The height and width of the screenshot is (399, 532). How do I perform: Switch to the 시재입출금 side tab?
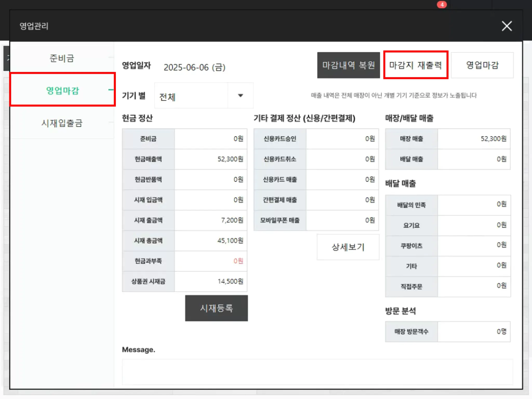[x=62, y=123]
